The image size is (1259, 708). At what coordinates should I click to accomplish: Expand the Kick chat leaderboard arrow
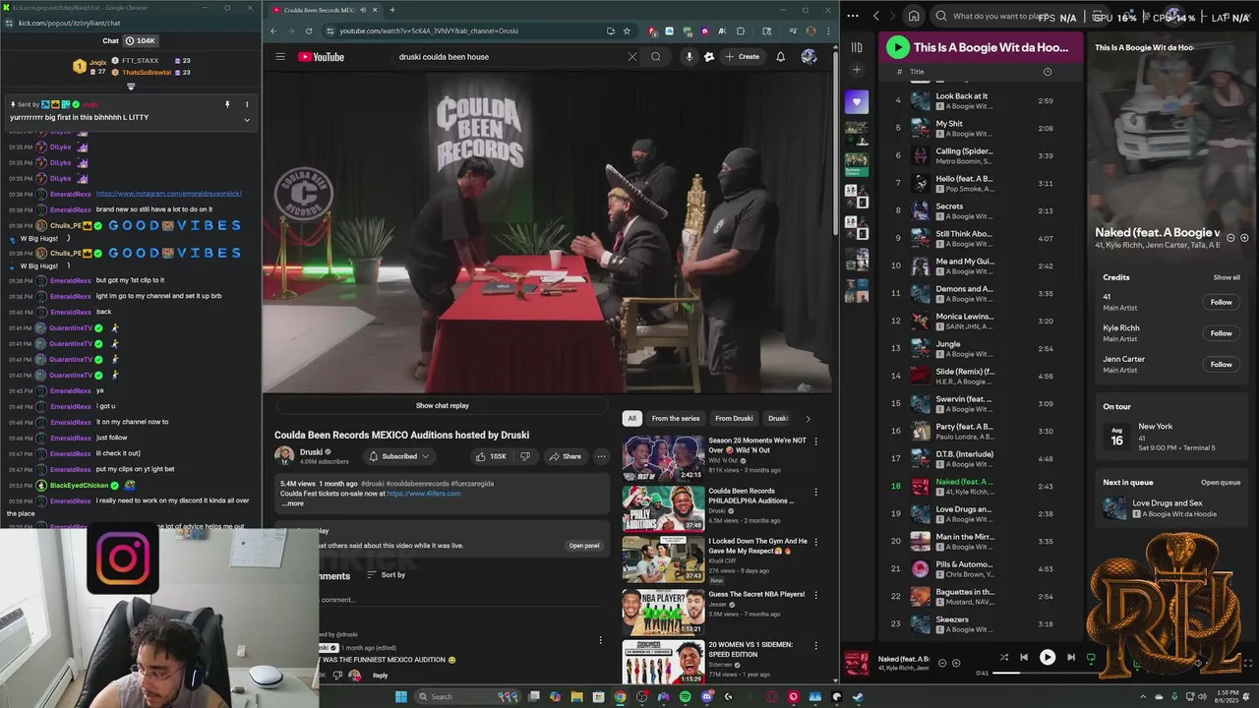click(131, 87)
